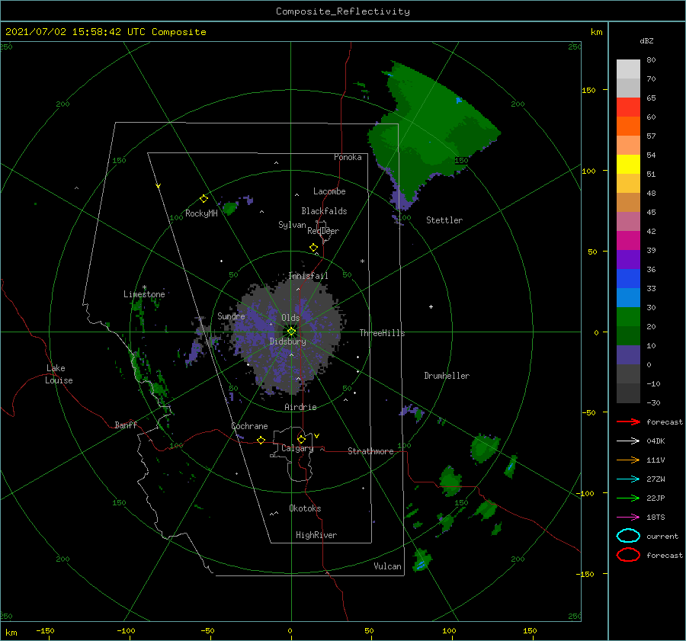686x641 pixels.
Task: Click the radar-center diamond marker below Olds
Action: pos(291,332)
